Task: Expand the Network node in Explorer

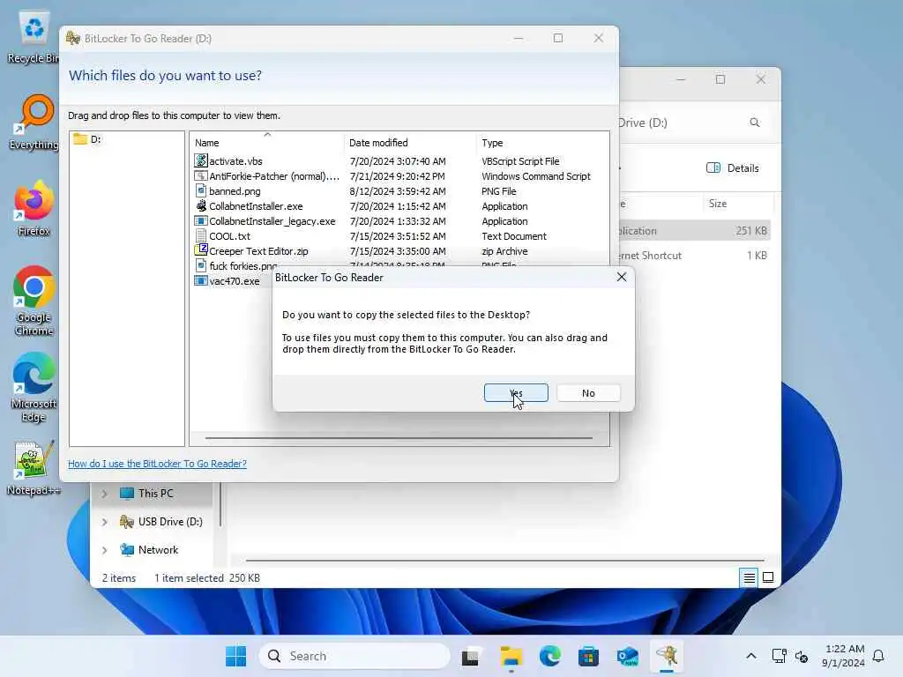Action: (x=104, y=550)
